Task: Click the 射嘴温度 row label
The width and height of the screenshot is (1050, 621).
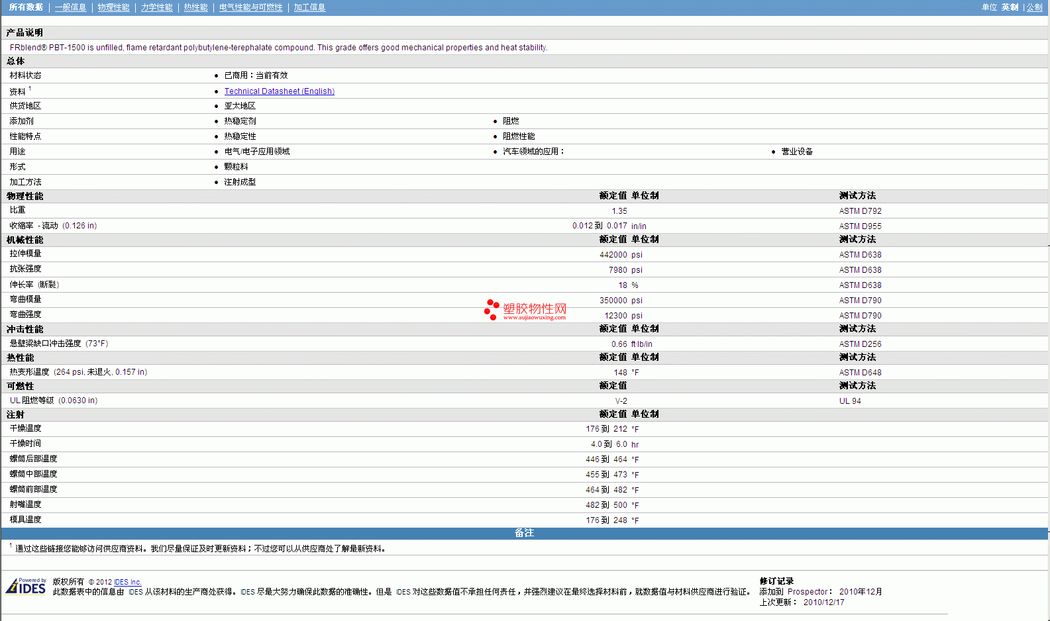Action: tap(25, 504)
